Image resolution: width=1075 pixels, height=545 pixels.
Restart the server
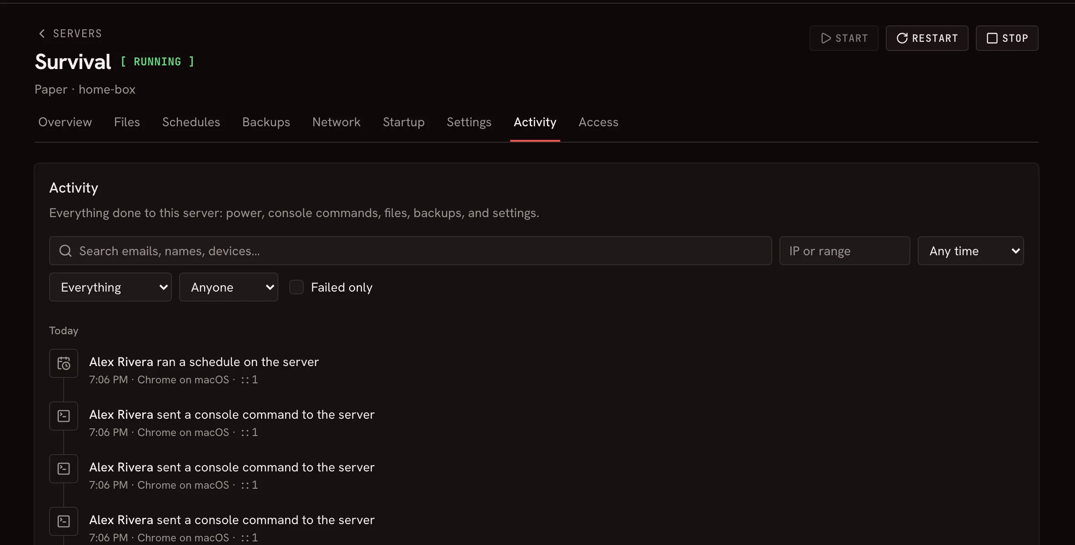927,38
